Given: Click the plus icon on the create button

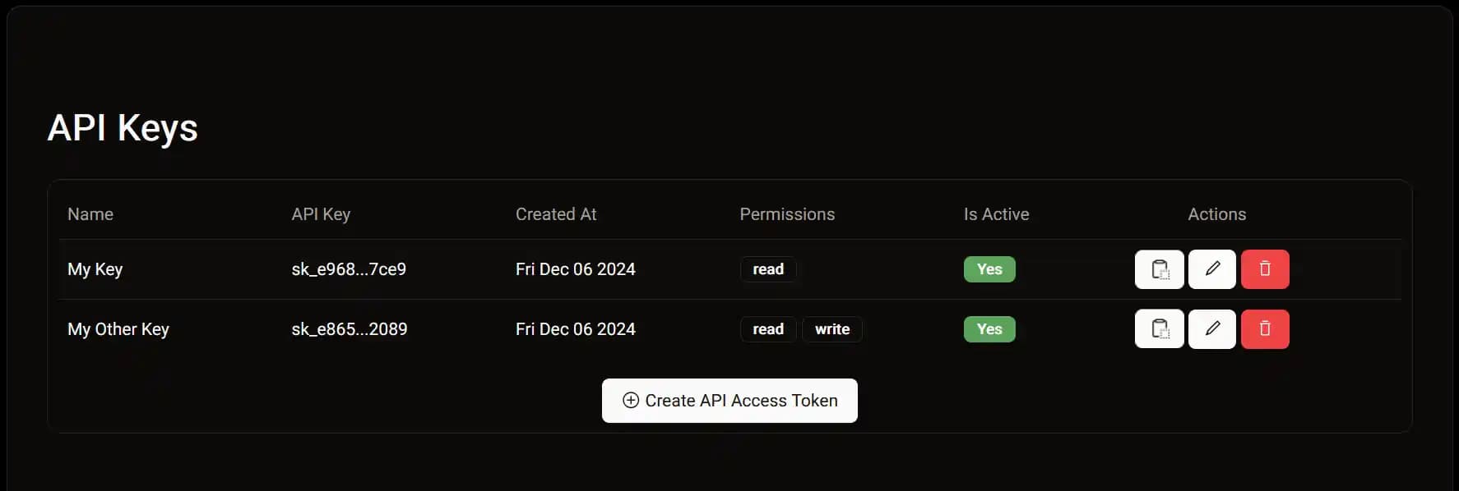Looking at the screenshot, I should (630, 401).
